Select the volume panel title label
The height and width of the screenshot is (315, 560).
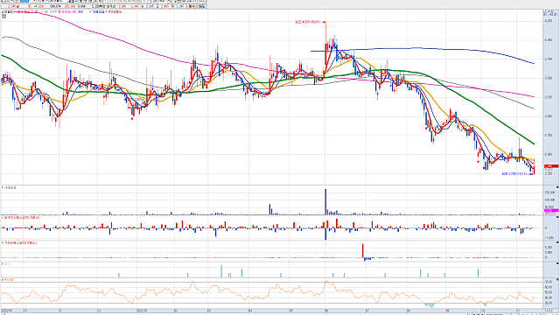pyautogui.click(x=10, y=187)
